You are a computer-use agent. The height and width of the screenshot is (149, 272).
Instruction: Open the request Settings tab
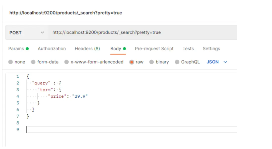[211, 49]
